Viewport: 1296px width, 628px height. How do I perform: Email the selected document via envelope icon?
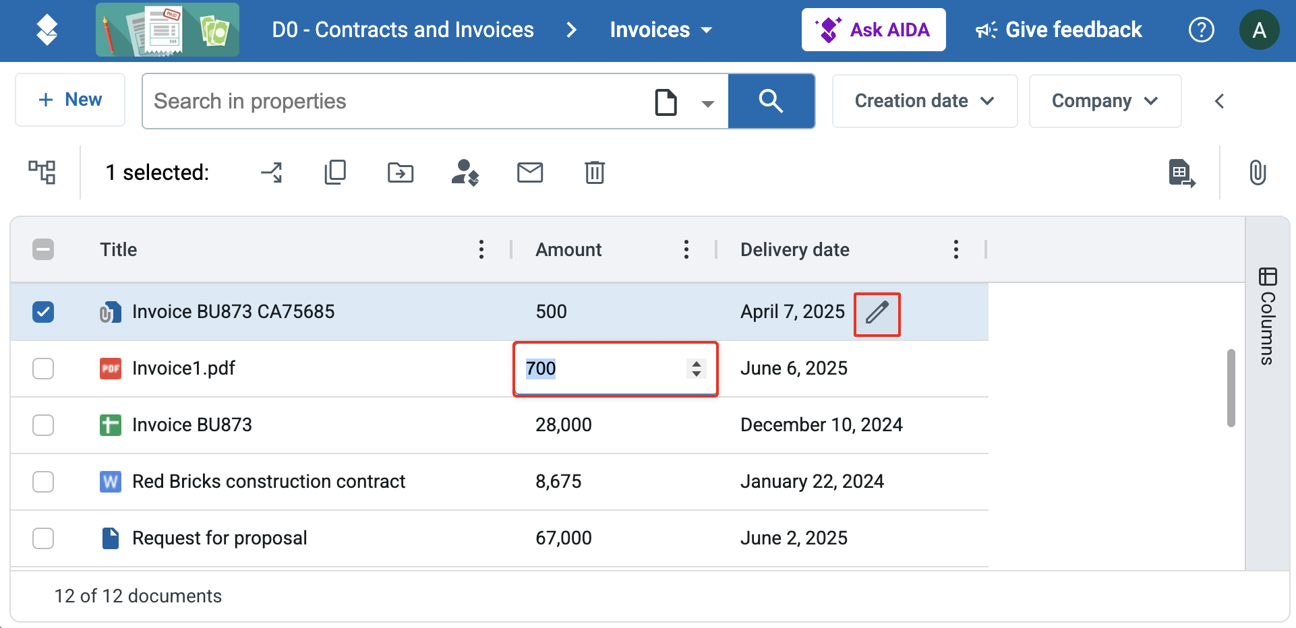point(530,172)
